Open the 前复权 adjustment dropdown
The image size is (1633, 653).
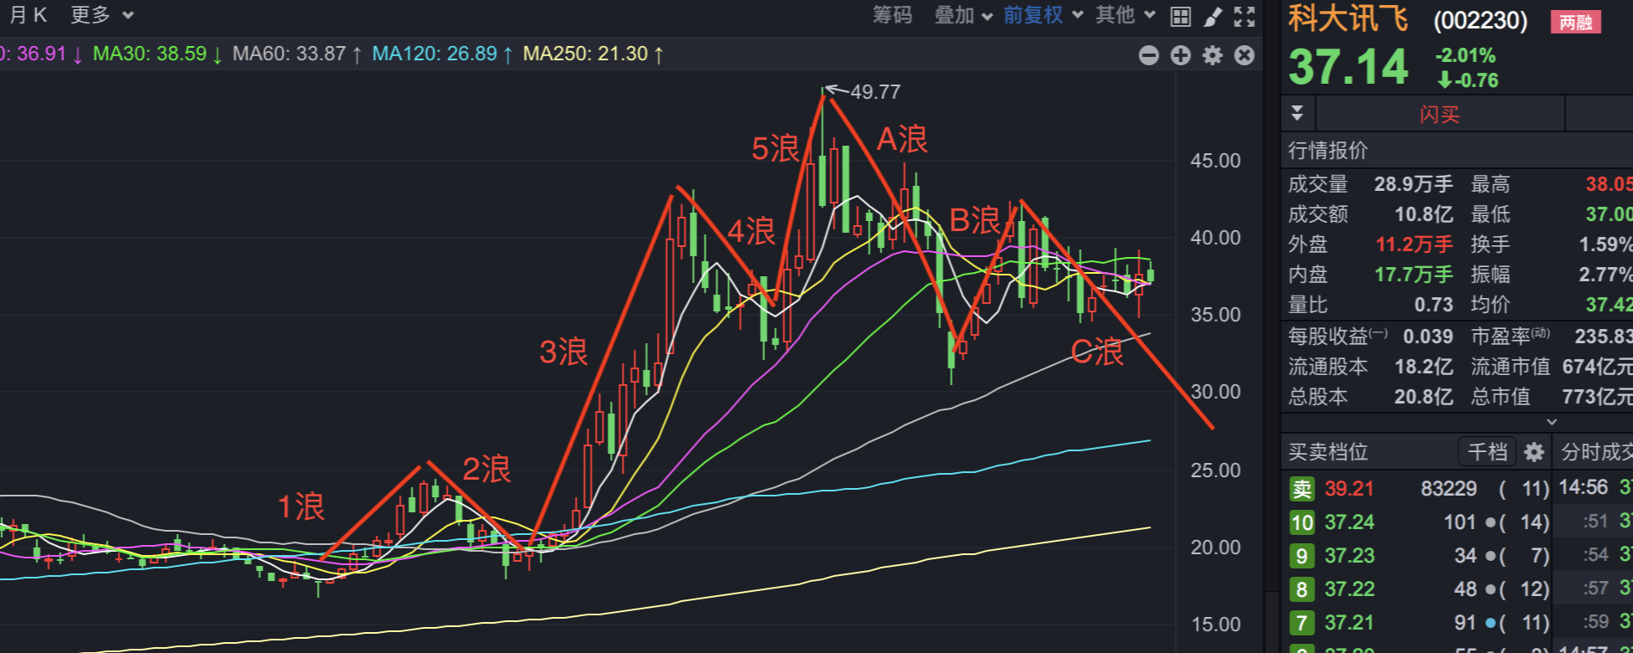coord(1043,15)
